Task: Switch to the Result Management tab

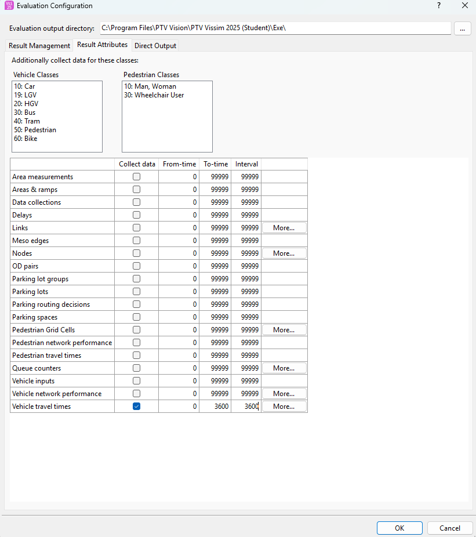Action: (x=39, y=46)
